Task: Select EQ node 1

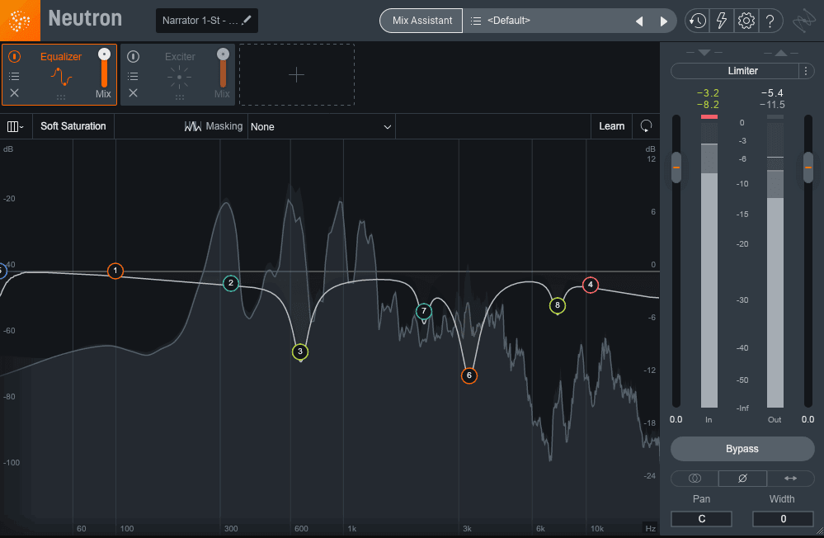Action: coord(115,271)
